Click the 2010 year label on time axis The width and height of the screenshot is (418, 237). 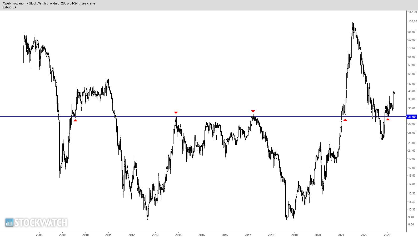[x=85, y=235]
